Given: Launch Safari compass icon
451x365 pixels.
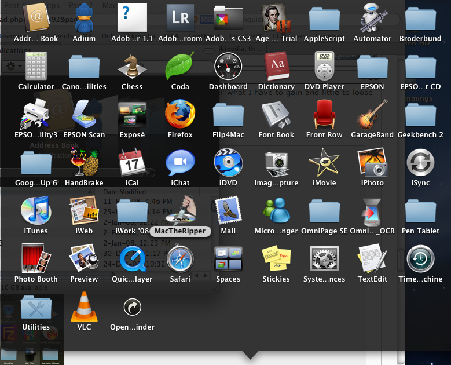Looking at the screenshot, I should click(x=180, y=258).
